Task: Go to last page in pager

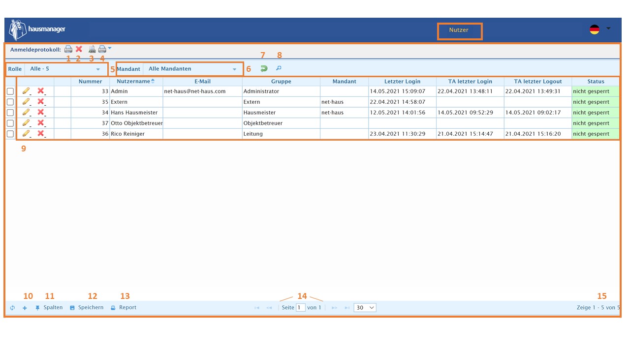Action: click(x=347, y=308)
